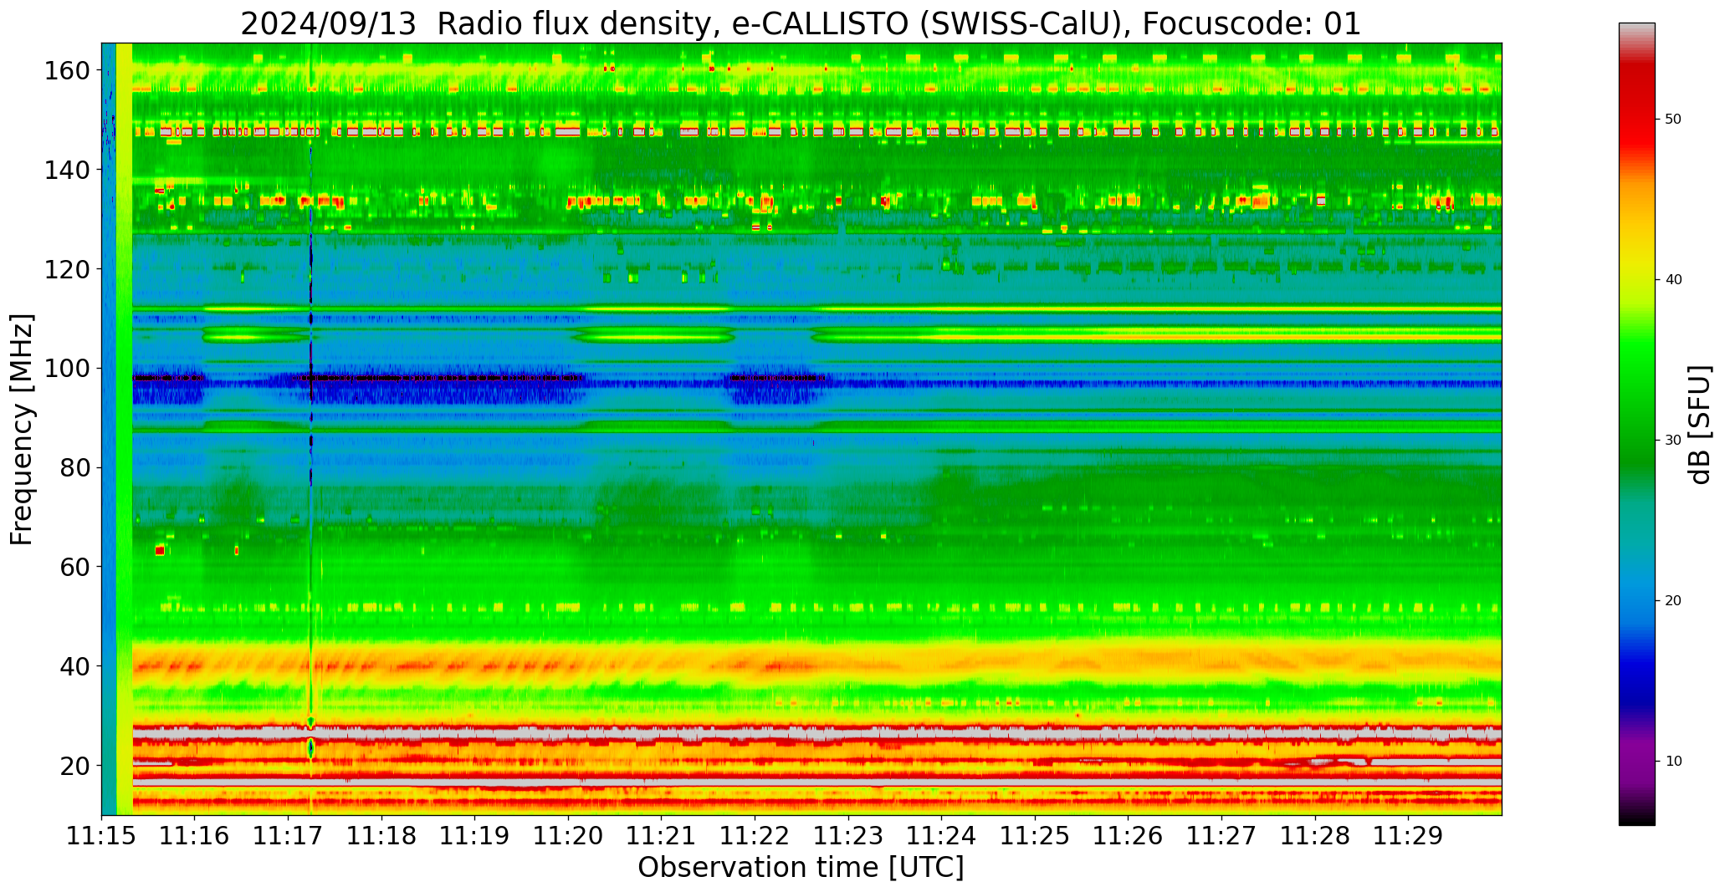Click the 11:28 time tick label
Image resolution: width=1725 pixels, height=892 pixels.
pyautogui.click(x=1314, y=836)
